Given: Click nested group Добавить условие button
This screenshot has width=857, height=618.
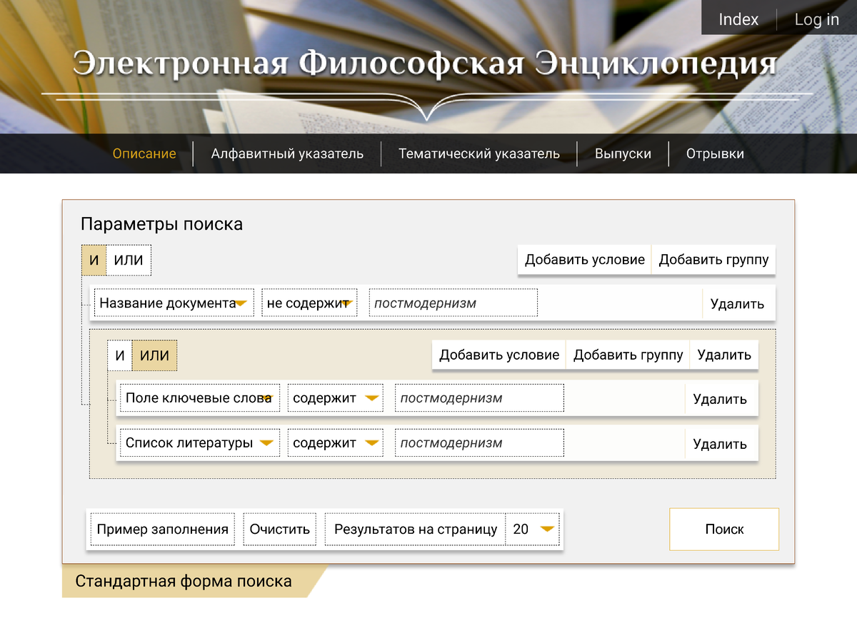Looking at the screenshot, I should [x=499, y=355].
